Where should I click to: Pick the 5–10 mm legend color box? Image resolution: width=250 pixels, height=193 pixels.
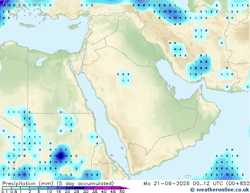[x=43, y=188]
